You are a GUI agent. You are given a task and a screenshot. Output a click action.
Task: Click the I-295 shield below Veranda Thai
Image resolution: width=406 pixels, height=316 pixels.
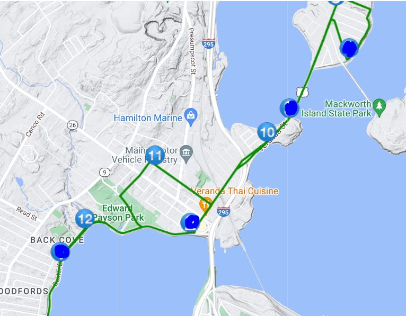tap(224, 212)
